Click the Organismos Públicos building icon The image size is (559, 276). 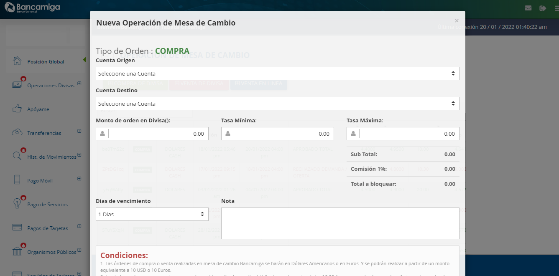(x=17, y=251)
